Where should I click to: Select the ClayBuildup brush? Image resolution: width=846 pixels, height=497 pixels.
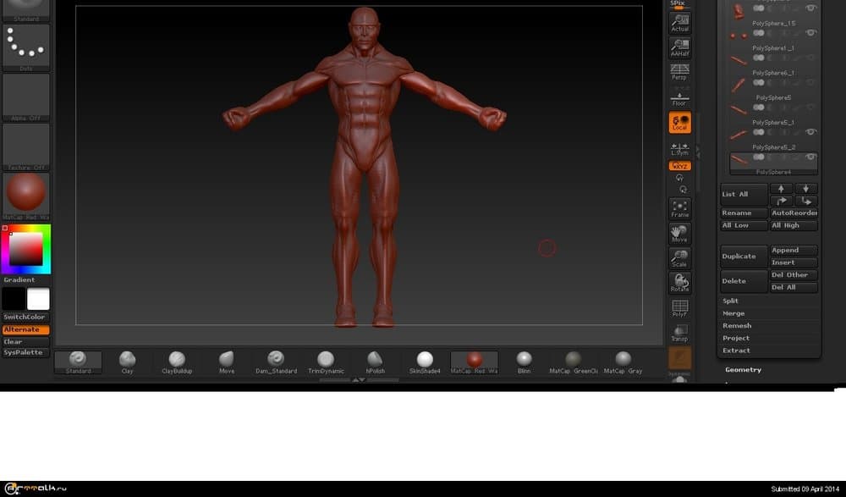tap(177, 362)
